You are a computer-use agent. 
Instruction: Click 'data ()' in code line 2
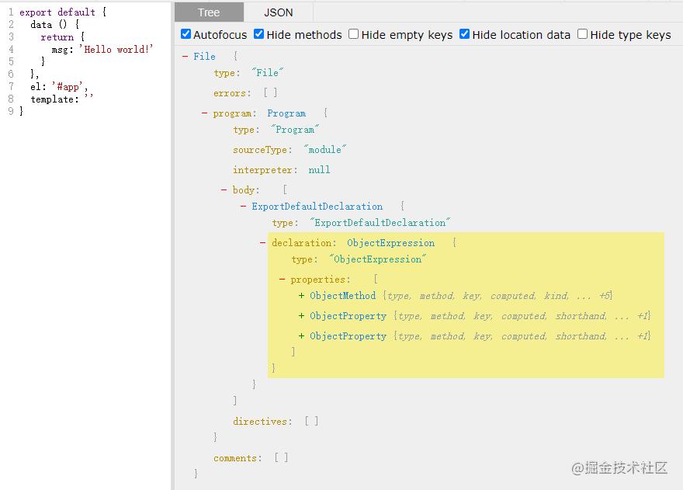pos(48,24)
